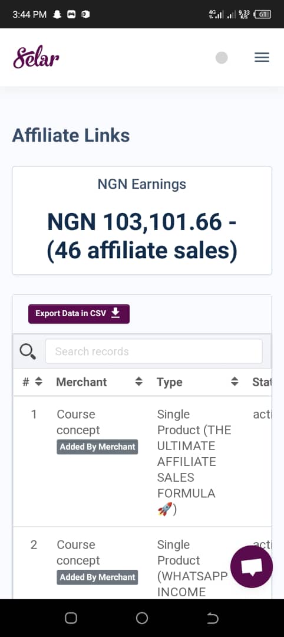Tap the gray profile avatar circle

coord(222,58)
